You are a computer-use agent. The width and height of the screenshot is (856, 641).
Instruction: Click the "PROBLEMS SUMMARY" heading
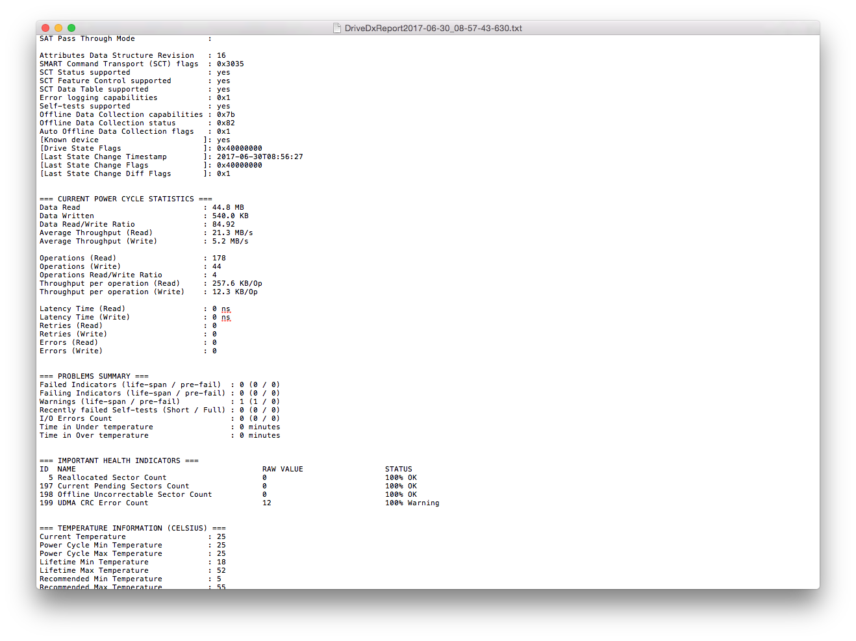94,377
